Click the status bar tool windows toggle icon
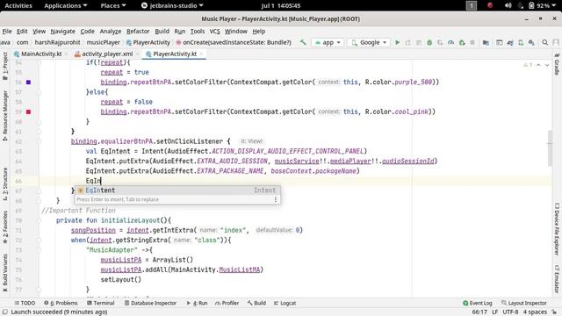This screenshot has width=562, height=316. pyautogui.click(x=5, y=312)
